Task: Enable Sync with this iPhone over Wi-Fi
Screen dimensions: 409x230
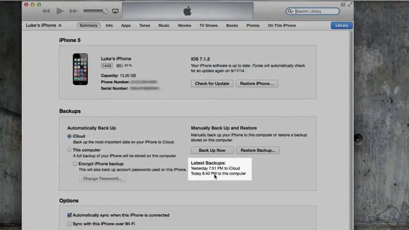Action: (70, 224)
